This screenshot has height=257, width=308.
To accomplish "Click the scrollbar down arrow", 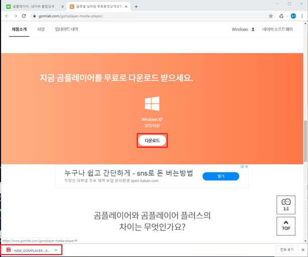I will click(305, 241).
